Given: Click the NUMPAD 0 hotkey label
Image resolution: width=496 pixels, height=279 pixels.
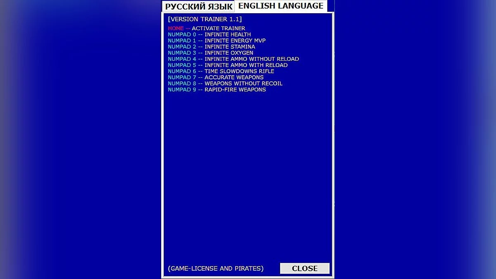Looking at the screenshot, I should pyautogui.click(x=182, y=35).
